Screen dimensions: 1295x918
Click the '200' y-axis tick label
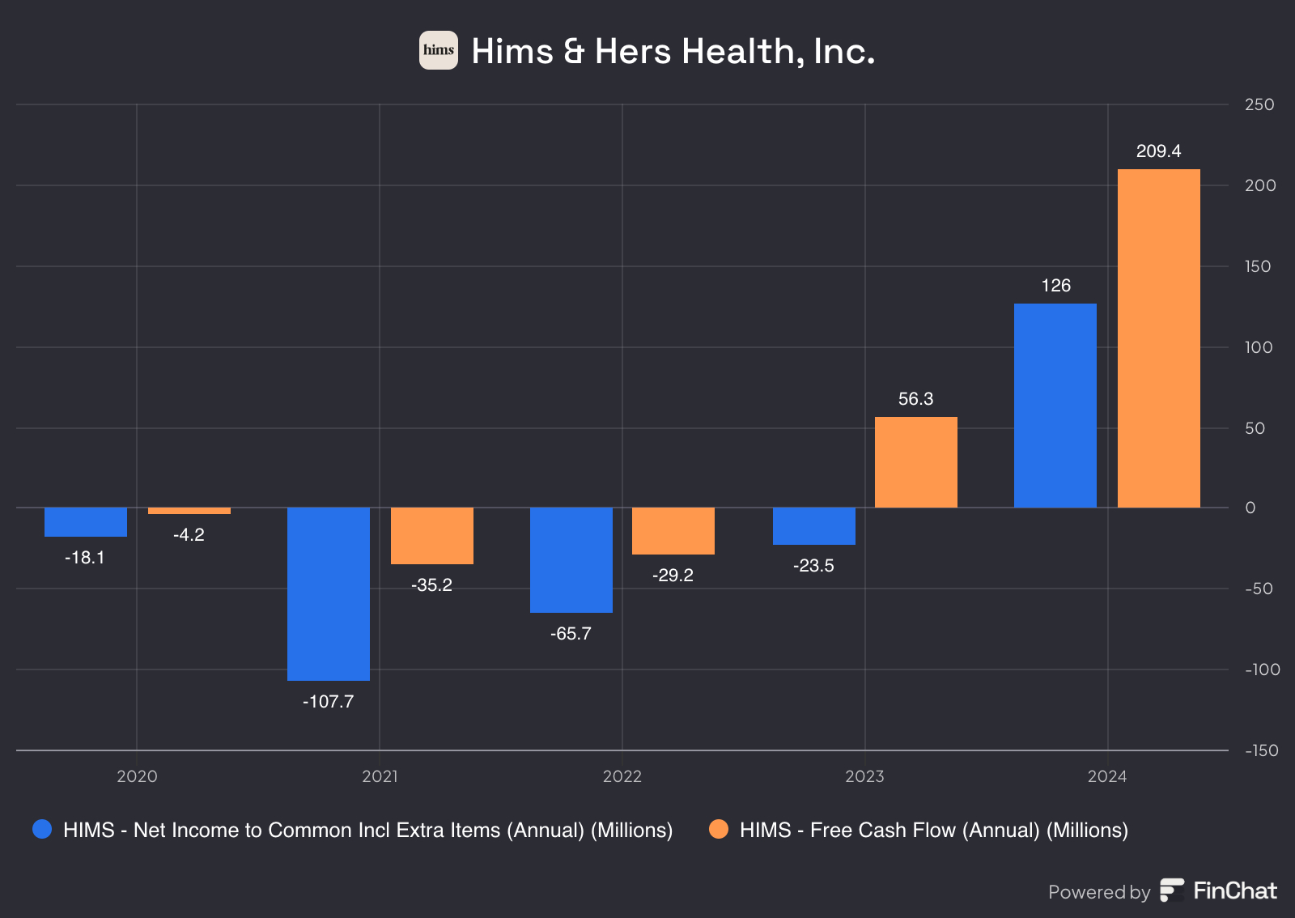click(x=1260, y=185)
